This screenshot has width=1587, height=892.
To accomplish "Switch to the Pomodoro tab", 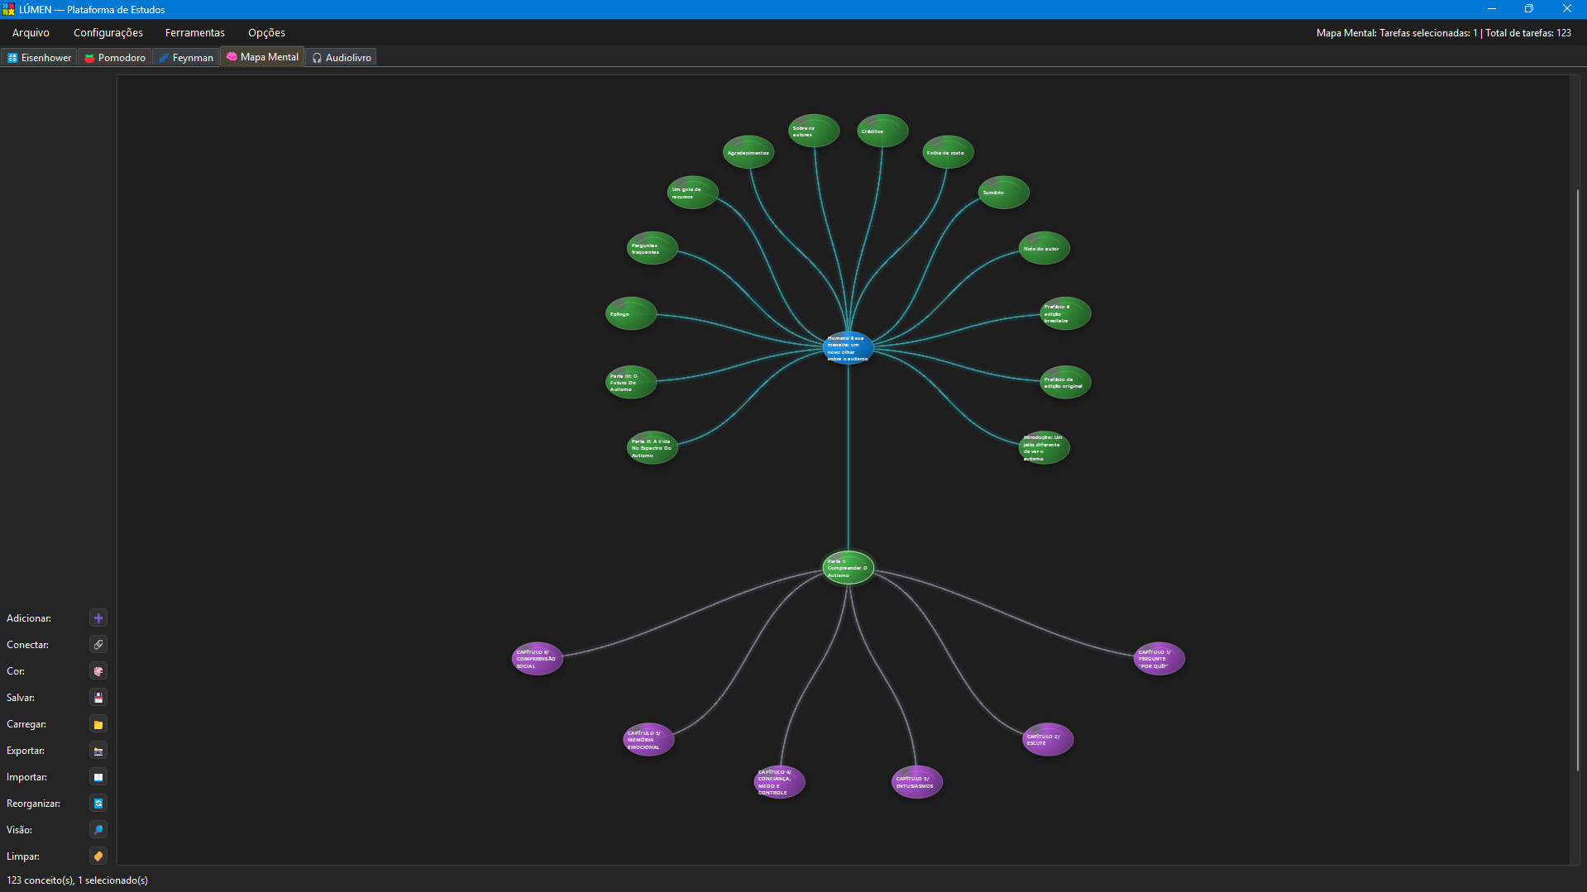I will (x=115, y=57).
